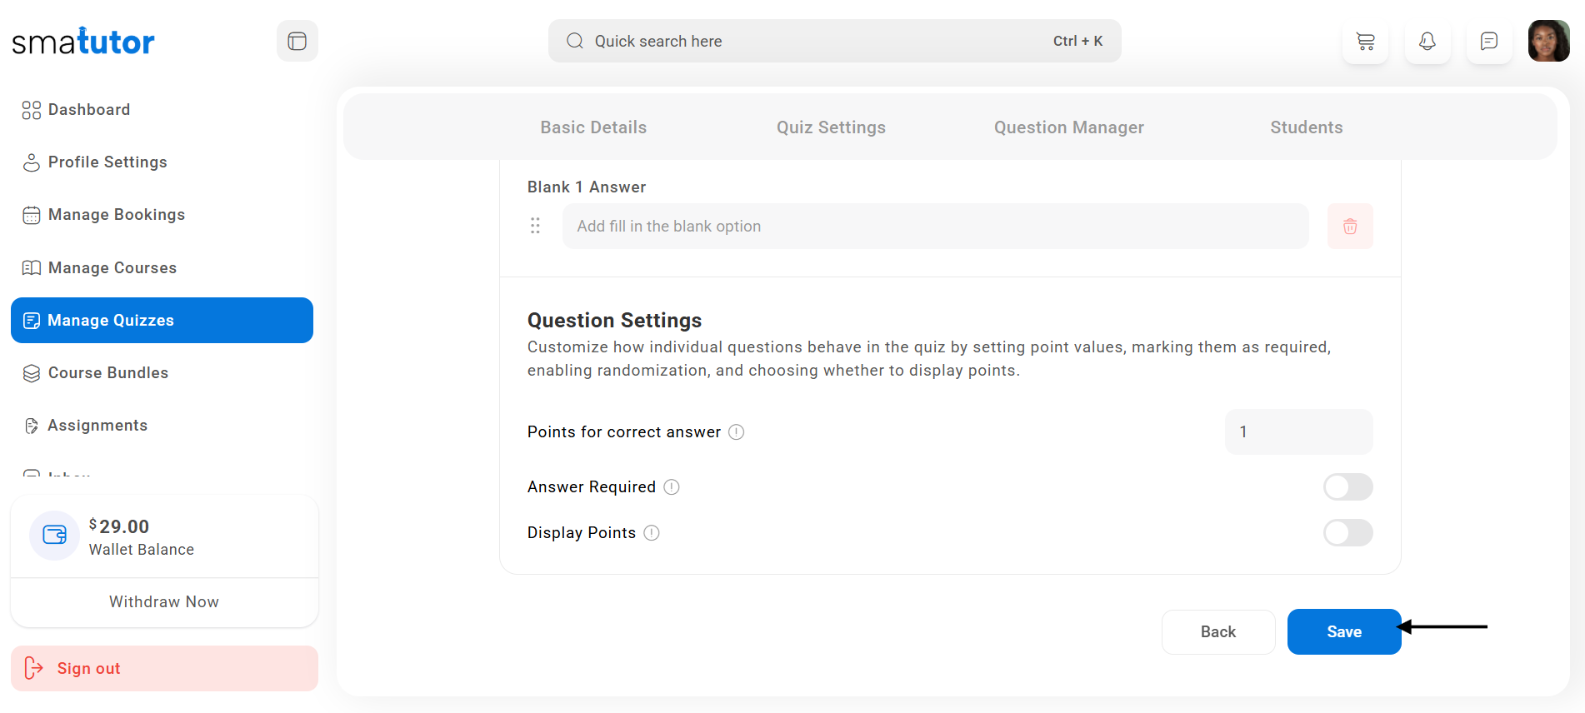
Task: Switch to the Quiz Settings tab
Action: (x=831, y=127)
